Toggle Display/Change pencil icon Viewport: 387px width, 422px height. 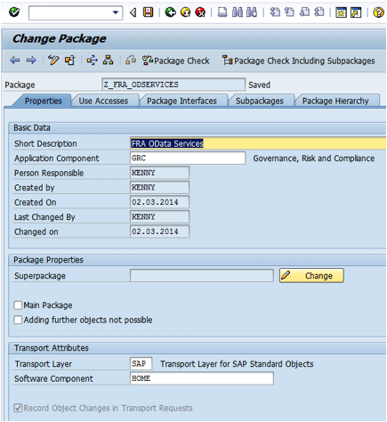[53, 61]
